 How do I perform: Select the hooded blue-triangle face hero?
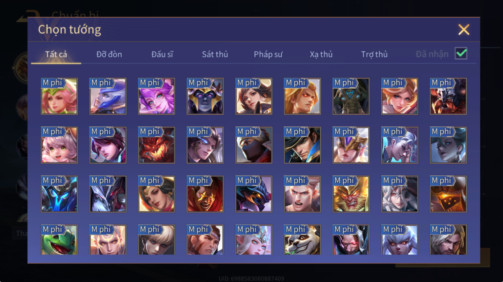(x=351, y=96)
